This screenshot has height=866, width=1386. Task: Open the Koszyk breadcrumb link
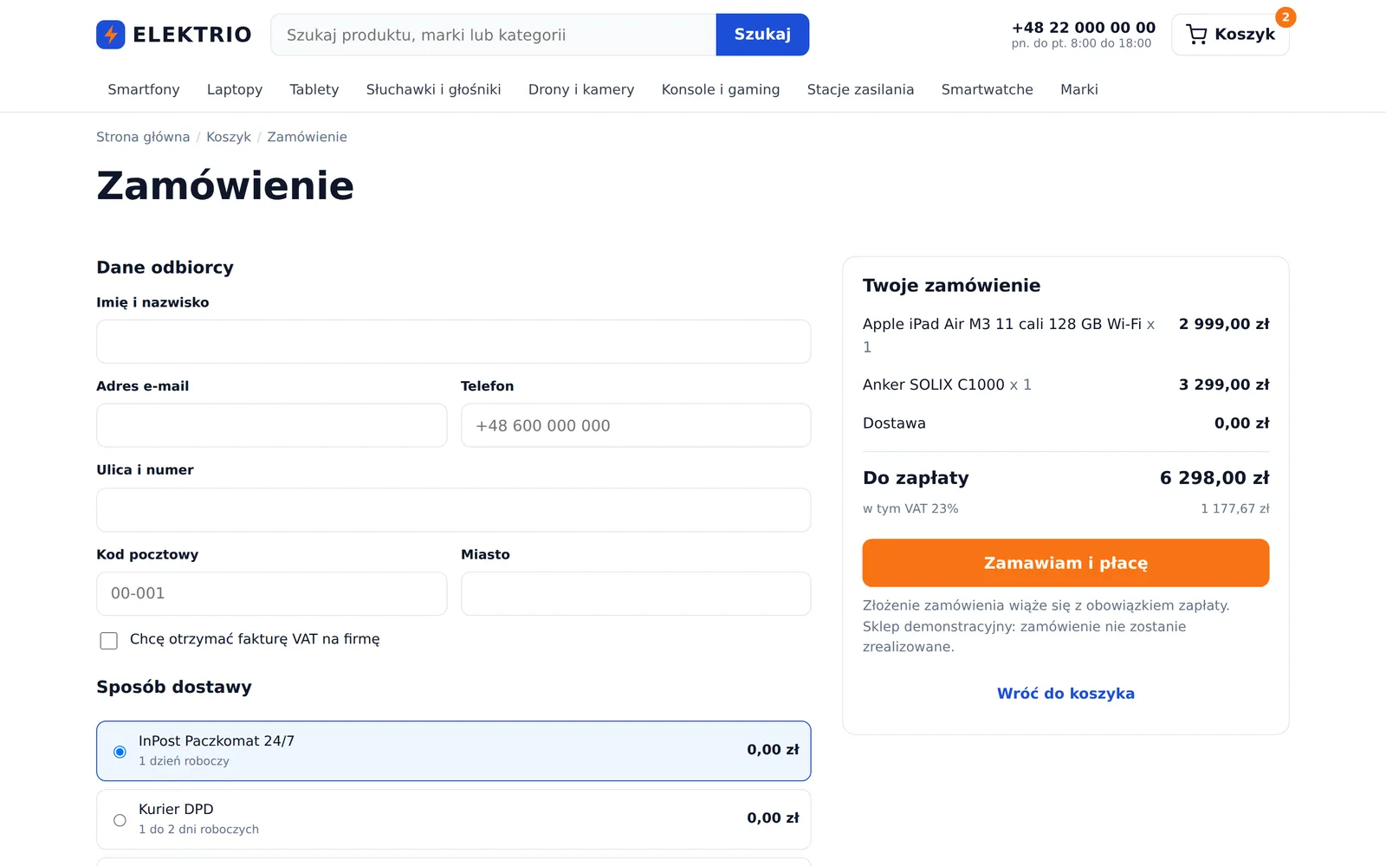coord(229,137)
